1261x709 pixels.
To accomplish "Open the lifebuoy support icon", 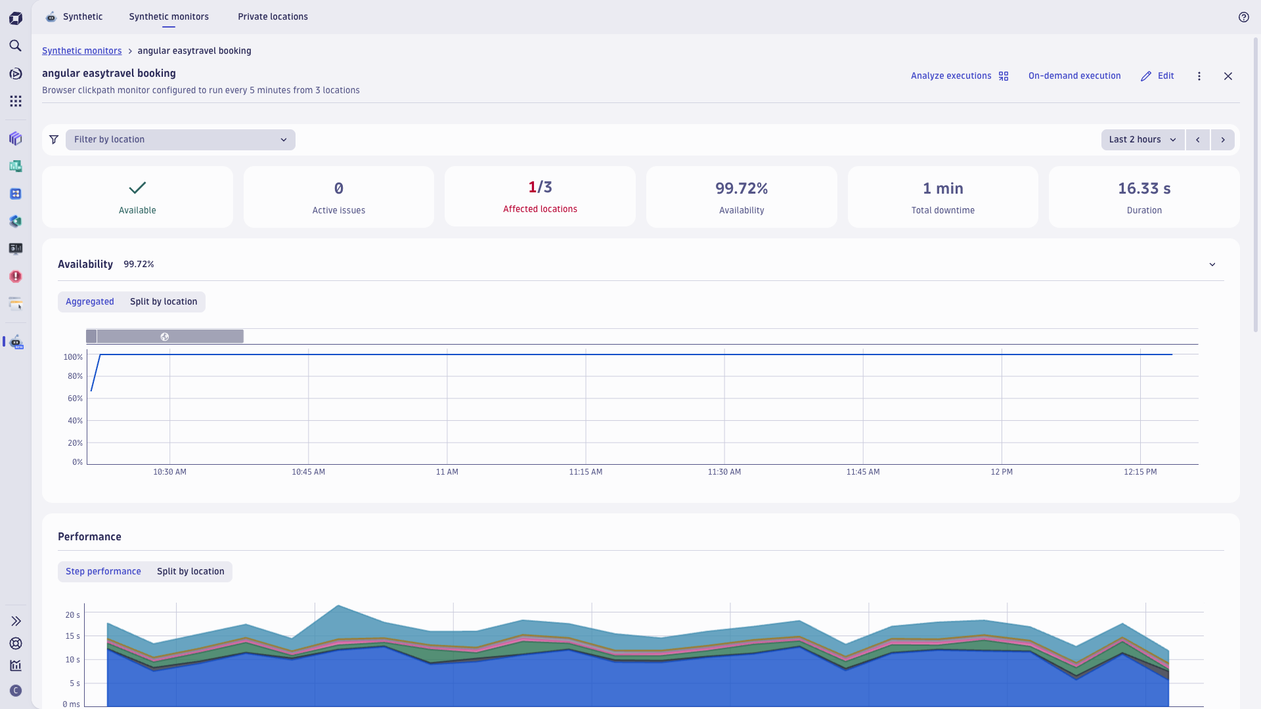I will [x=16, y=643].
